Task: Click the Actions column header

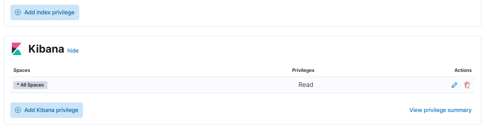Action: coord(463,70)
